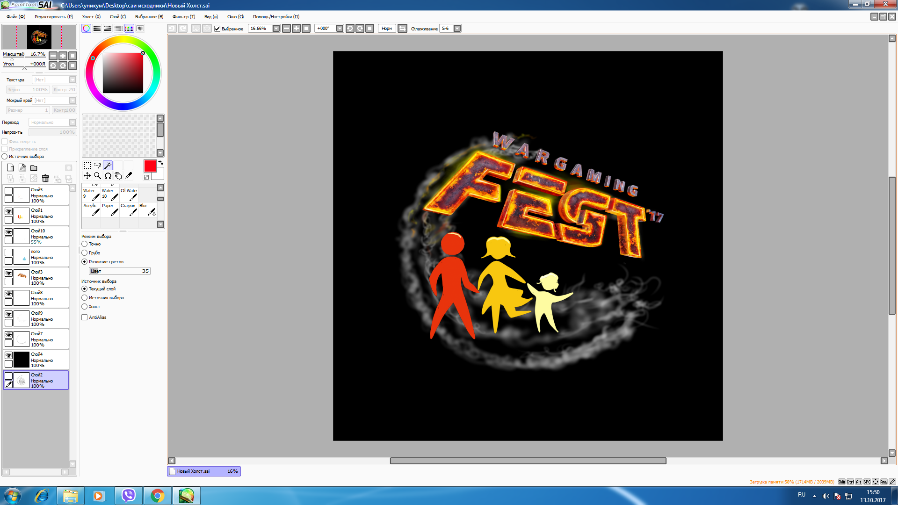Adjust the Цвет color difference slider
The width and height of the screenshot is (898, 505).
tap(120, 271)
